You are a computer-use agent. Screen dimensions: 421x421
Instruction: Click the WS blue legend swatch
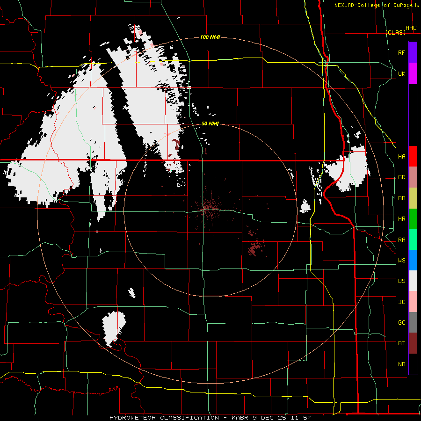point(413,260)
